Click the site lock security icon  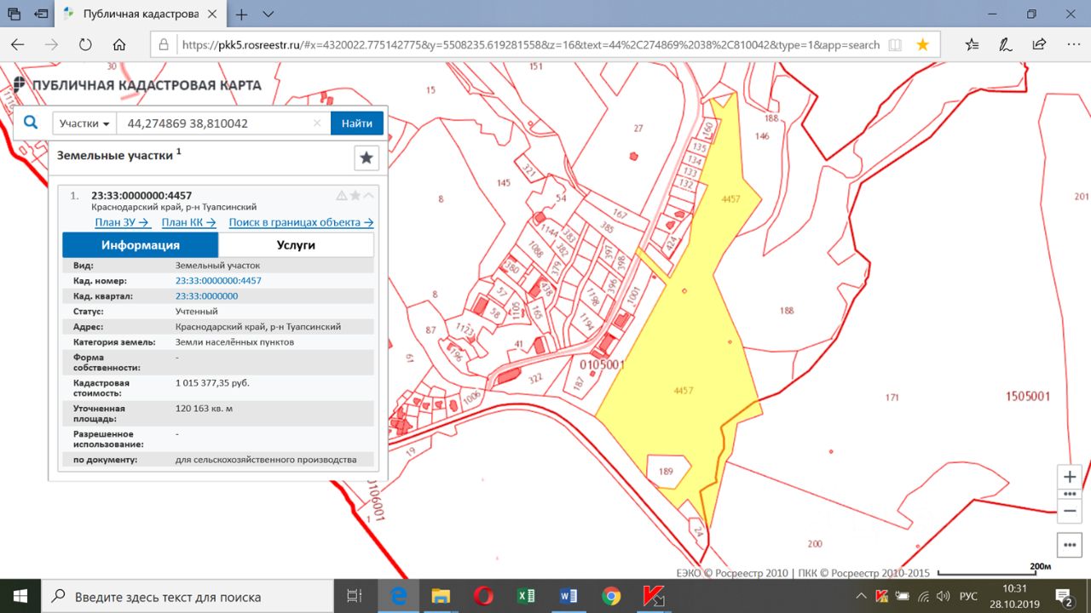coord(165,45)
